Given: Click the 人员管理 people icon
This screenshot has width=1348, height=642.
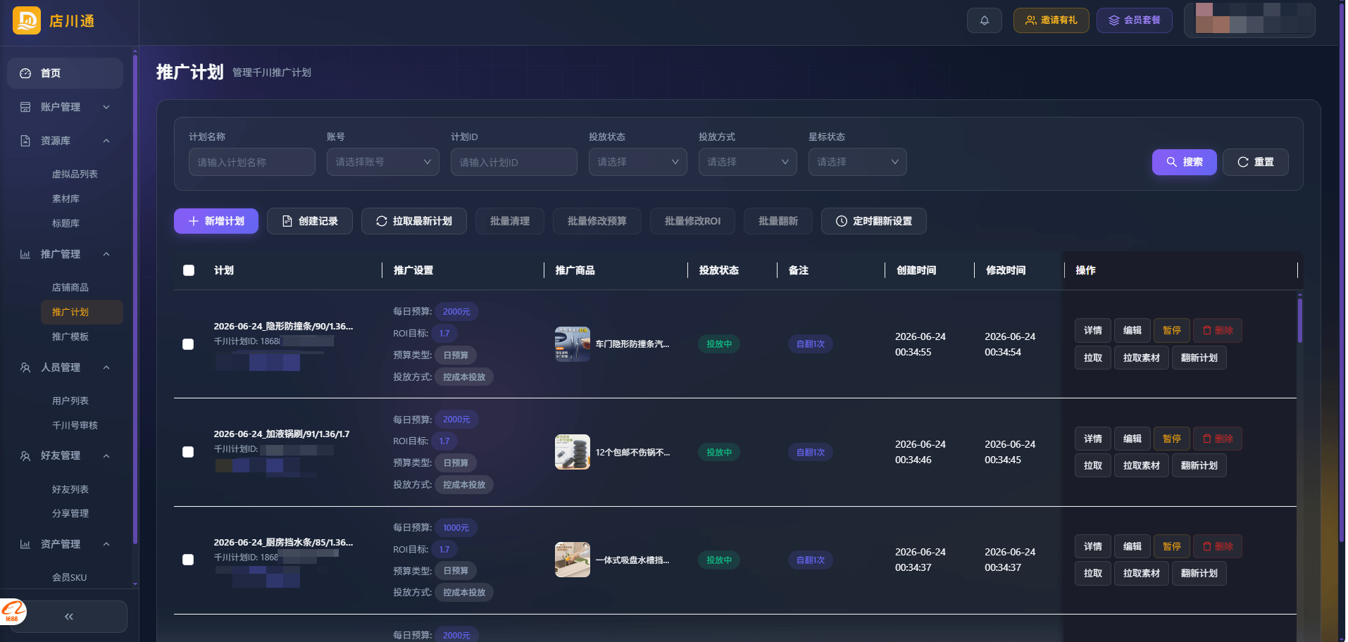Looking at the screenshot, I should 25,367.
